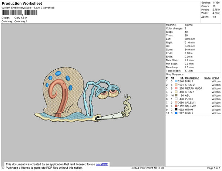Select the Color changes value 9
Image resolution: width=222 pixels, height=171 pixels.
[x=185, y=28]
